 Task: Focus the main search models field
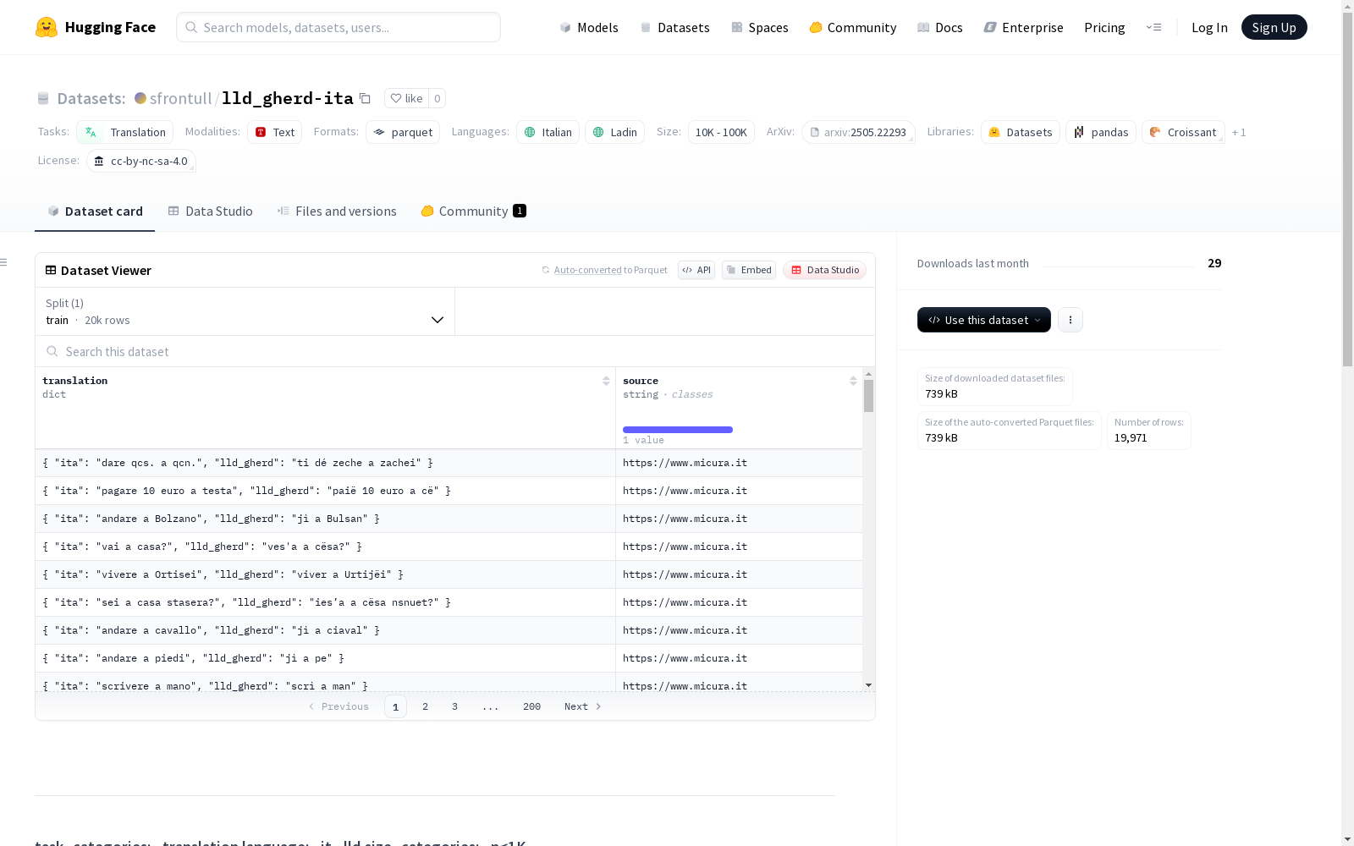click(338, 27)
